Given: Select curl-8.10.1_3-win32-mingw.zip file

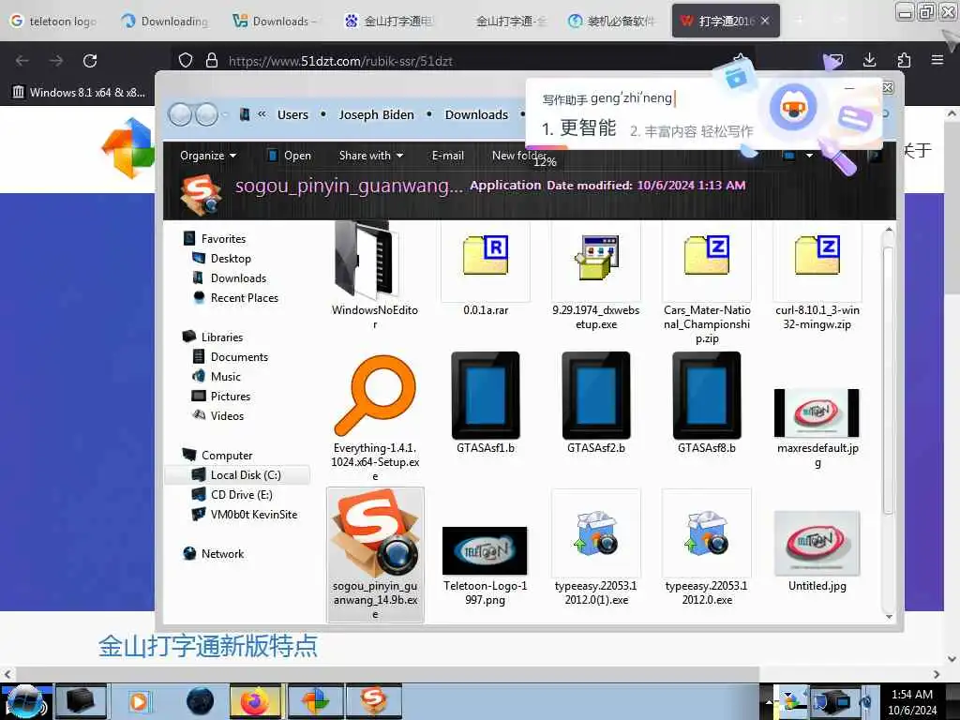Looking at the screenshot, I should click(x=817, y=277).
